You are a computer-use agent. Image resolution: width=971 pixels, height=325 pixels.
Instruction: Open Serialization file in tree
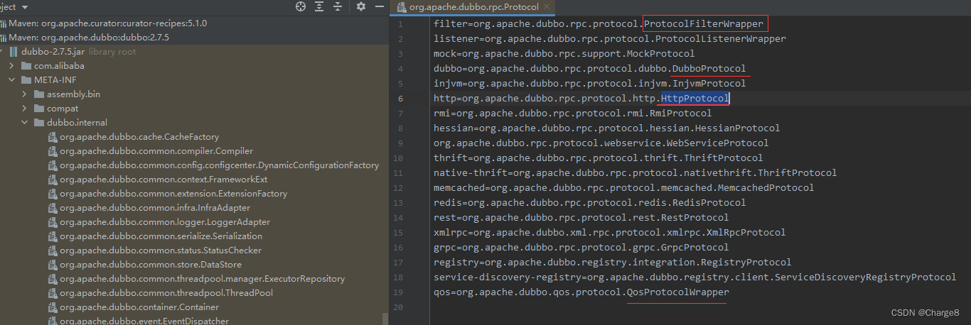coord(161,236)
